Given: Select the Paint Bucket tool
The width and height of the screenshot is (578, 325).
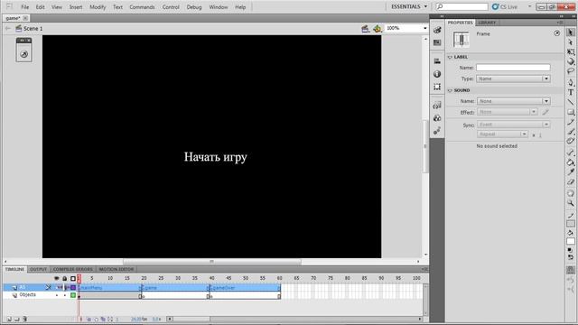Looking at the screenshot, I should click(570, 162).
